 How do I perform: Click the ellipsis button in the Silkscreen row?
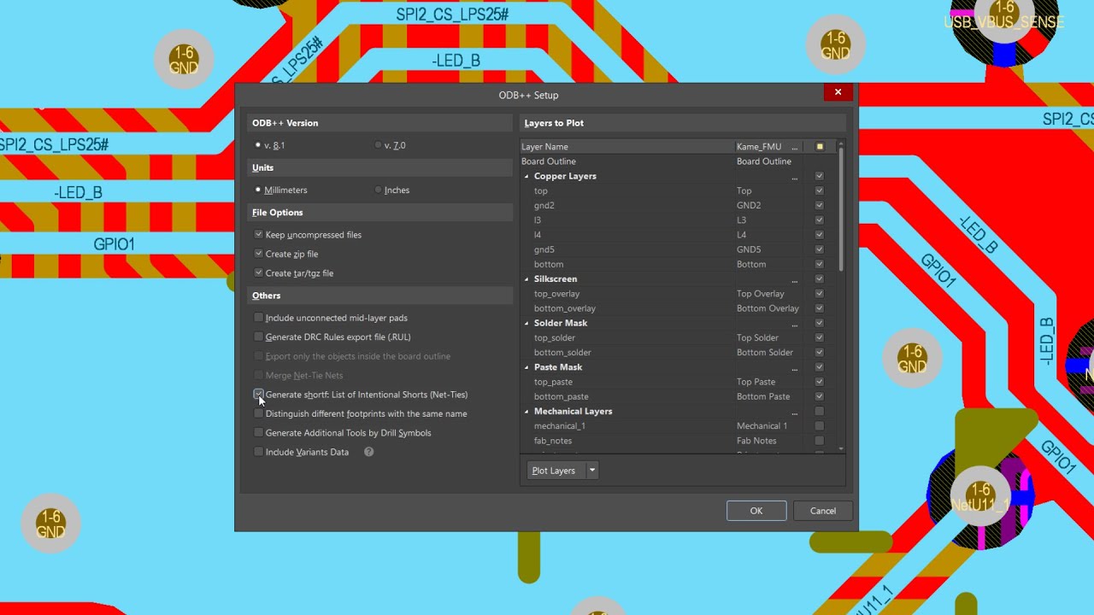(795, 279)
